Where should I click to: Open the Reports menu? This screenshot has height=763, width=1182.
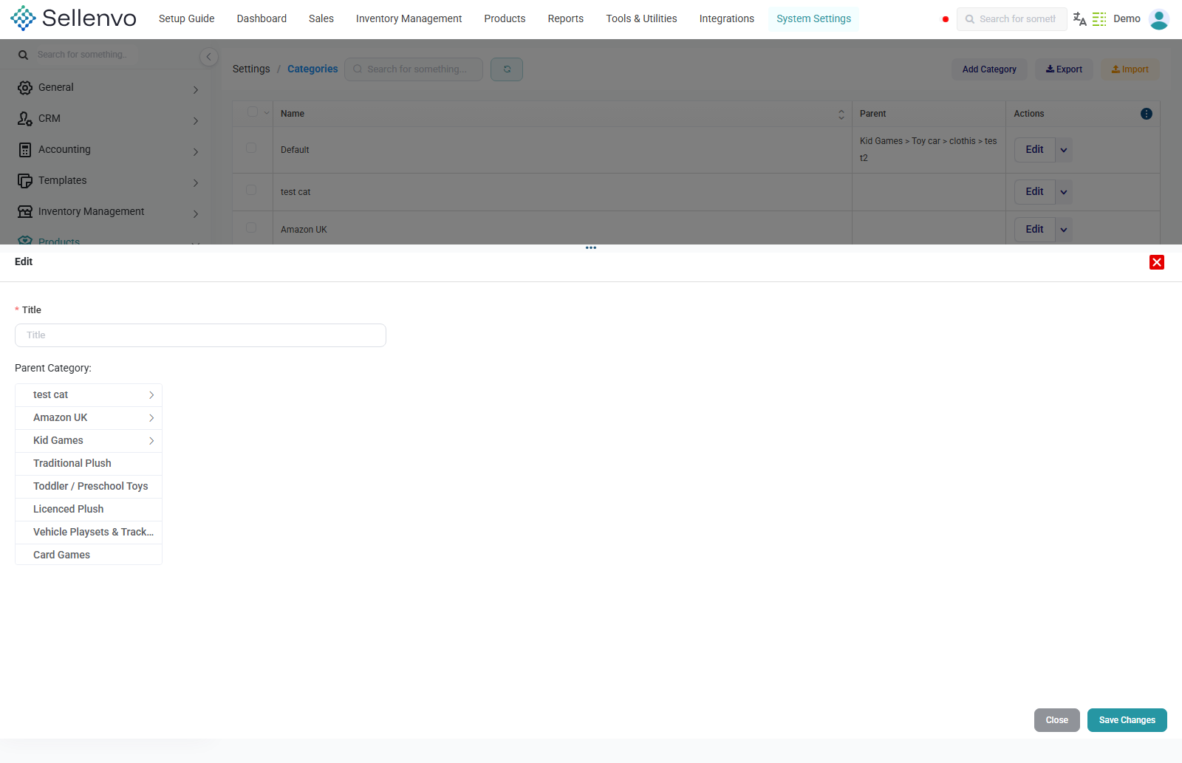[x=566, y=18]
